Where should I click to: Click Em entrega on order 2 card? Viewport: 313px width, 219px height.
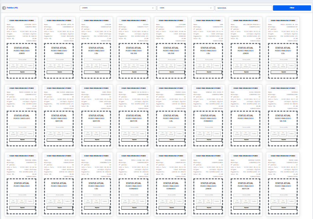coord(59,66)
